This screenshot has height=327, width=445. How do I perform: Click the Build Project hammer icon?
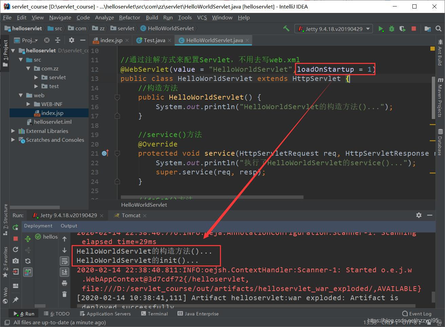(x=286, y=29)
